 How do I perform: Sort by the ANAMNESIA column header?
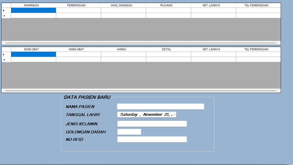point(33,6)
